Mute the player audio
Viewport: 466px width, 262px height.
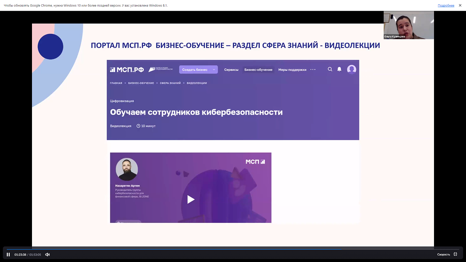pyautogui.click(x=47, y=254)
